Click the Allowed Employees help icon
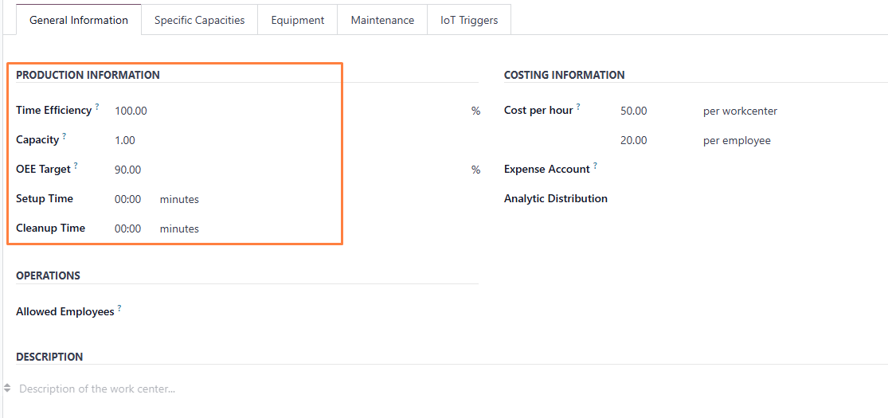This screenshot has width=888, height=418. tap(119, 308)
